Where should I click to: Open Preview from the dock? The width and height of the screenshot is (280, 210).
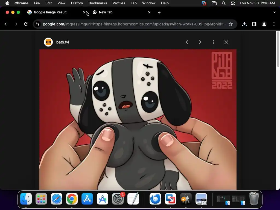pos(201,199)
